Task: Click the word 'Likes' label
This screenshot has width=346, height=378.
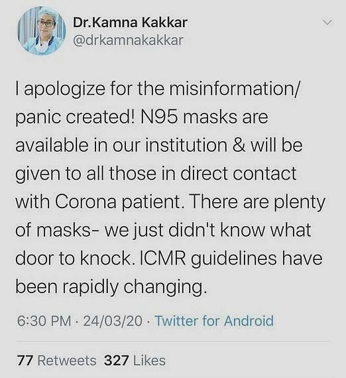Action: click(x=149, y=361)
